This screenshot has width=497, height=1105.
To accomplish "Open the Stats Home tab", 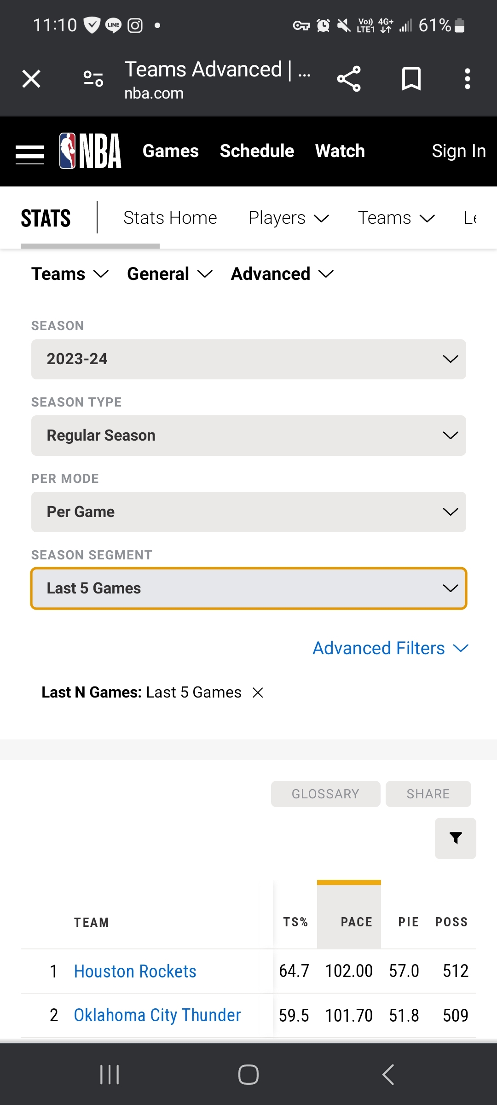I will click(x=170, y=218).
